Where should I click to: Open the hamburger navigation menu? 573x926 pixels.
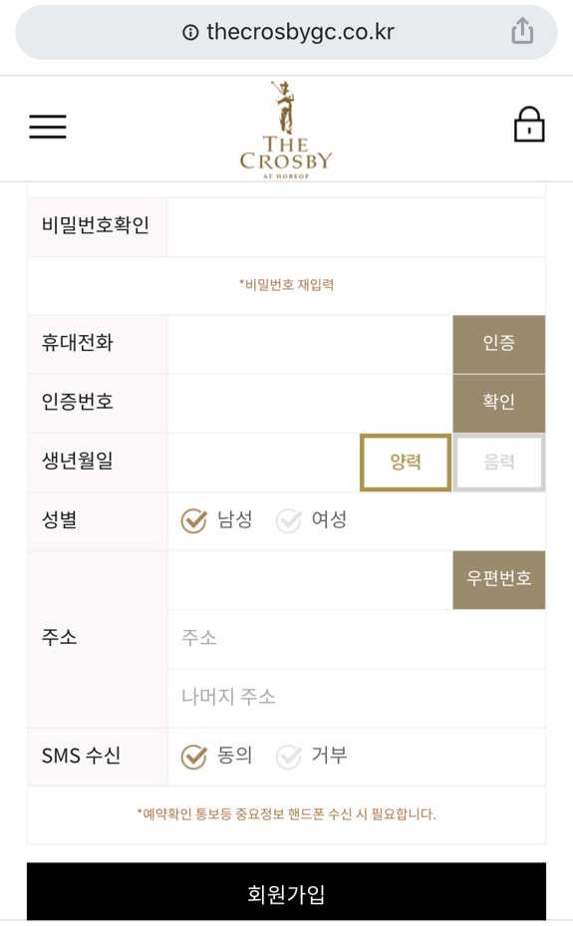[x=48, y=127]
